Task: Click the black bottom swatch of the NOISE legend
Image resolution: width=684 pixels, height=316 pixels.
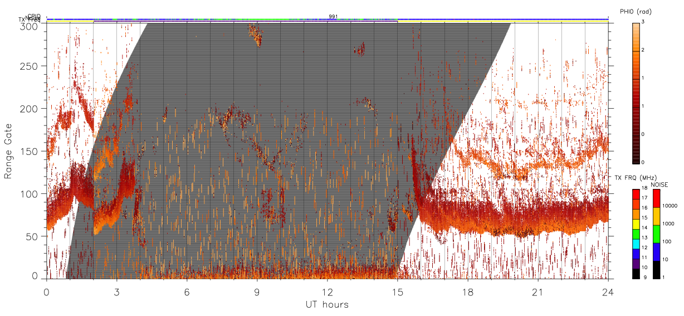Action: point(656,270)
